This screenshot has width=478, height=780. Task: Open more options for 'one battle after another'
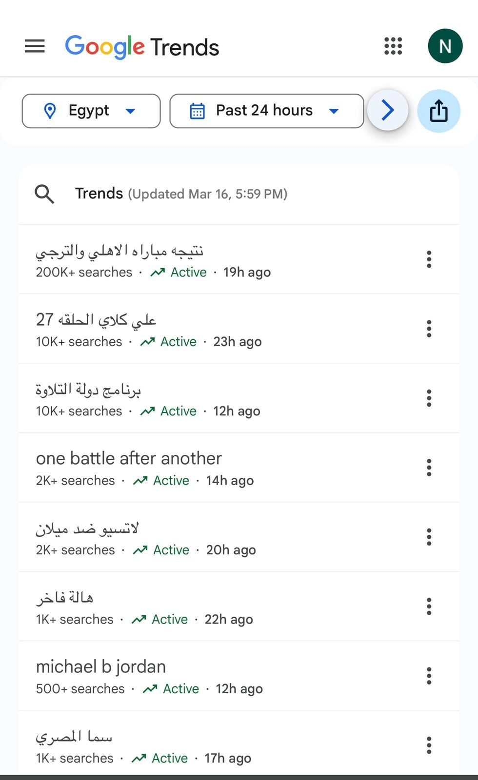(x=429, y=468)
